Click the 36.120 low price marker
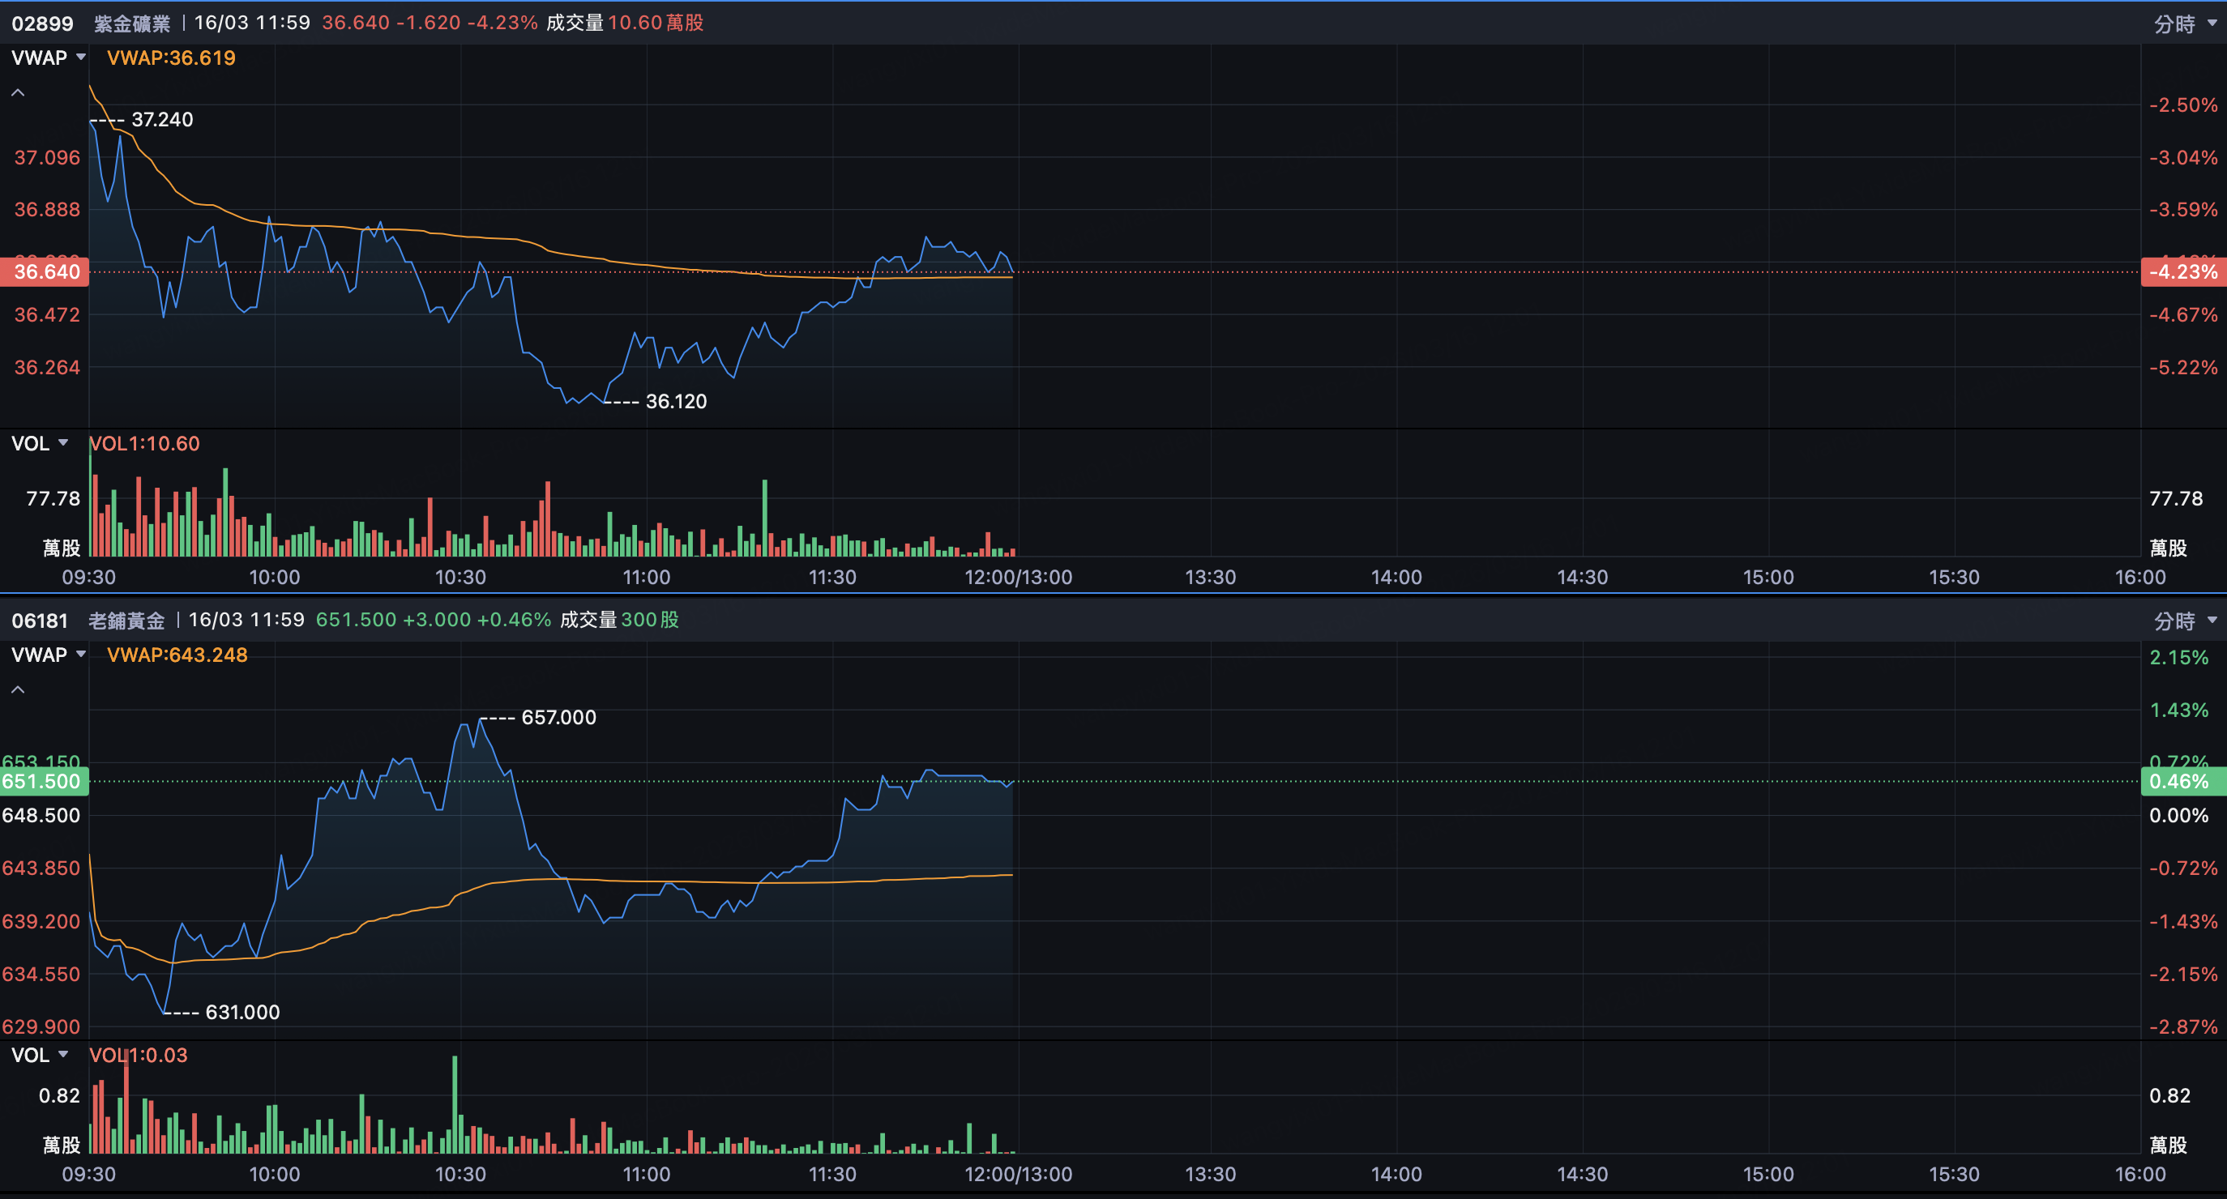The image size is (2227, 1199). (676, 401)
